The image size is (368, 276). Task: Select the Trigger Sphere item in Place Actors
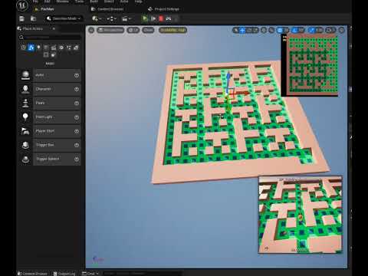pos(50,159)
